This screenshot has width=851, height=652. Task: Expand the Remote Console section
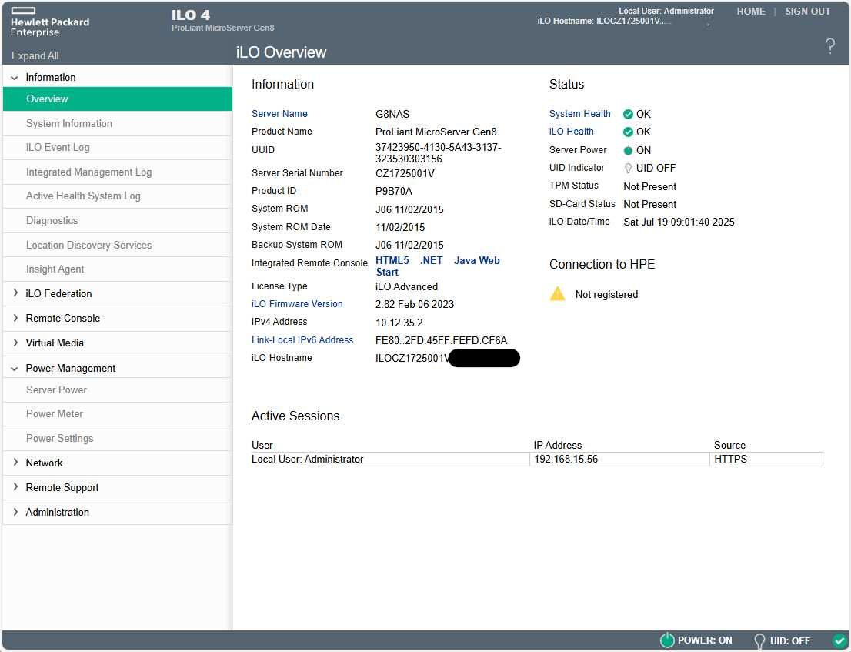point(15,318)
